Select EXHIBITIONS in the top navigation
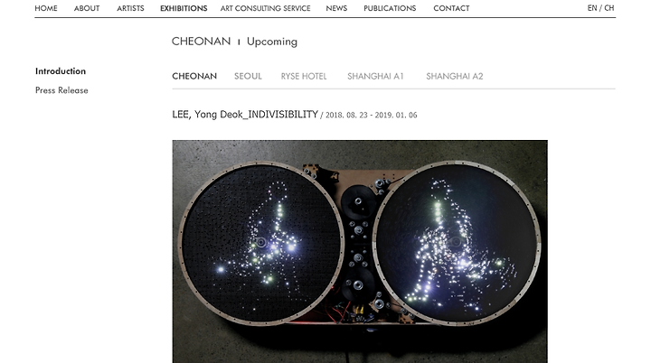The image size is (651, 363). [x=184, y=8]
